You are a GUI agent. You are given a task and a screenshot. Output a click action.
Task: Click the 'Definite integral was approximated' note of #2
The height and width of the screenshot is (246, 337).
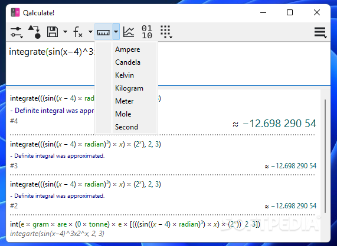pyautogui.click(x=57, y=196)
